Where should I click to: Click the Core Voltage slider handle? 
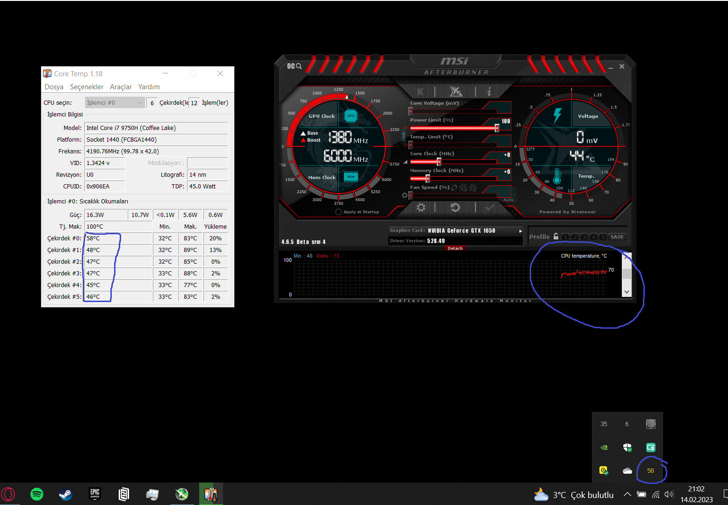[411, 111]
